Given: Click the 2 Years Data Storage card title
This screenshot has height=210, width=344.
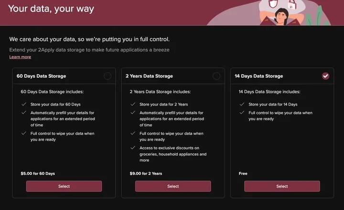Looking at the screenshot, I should point(149,76).
